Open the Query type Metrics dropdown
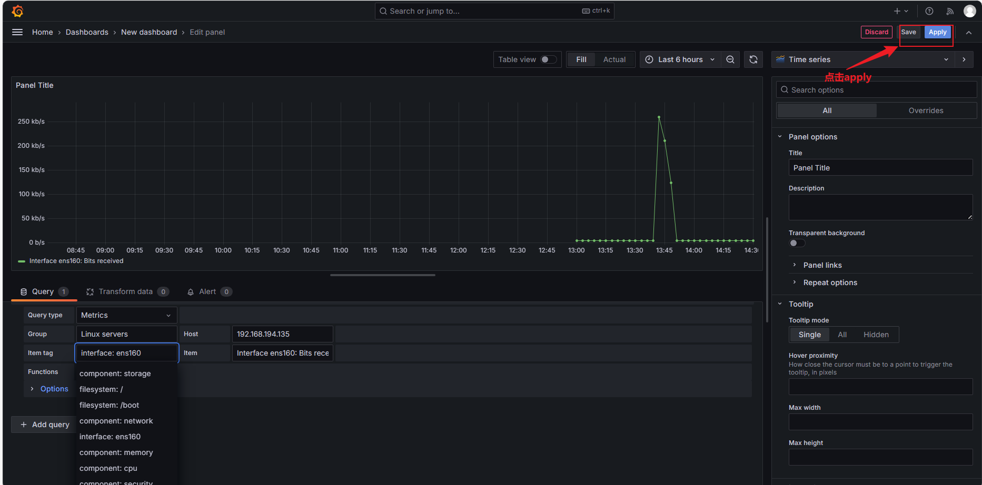This screenshot has width=982, height=485. point(126,315)
